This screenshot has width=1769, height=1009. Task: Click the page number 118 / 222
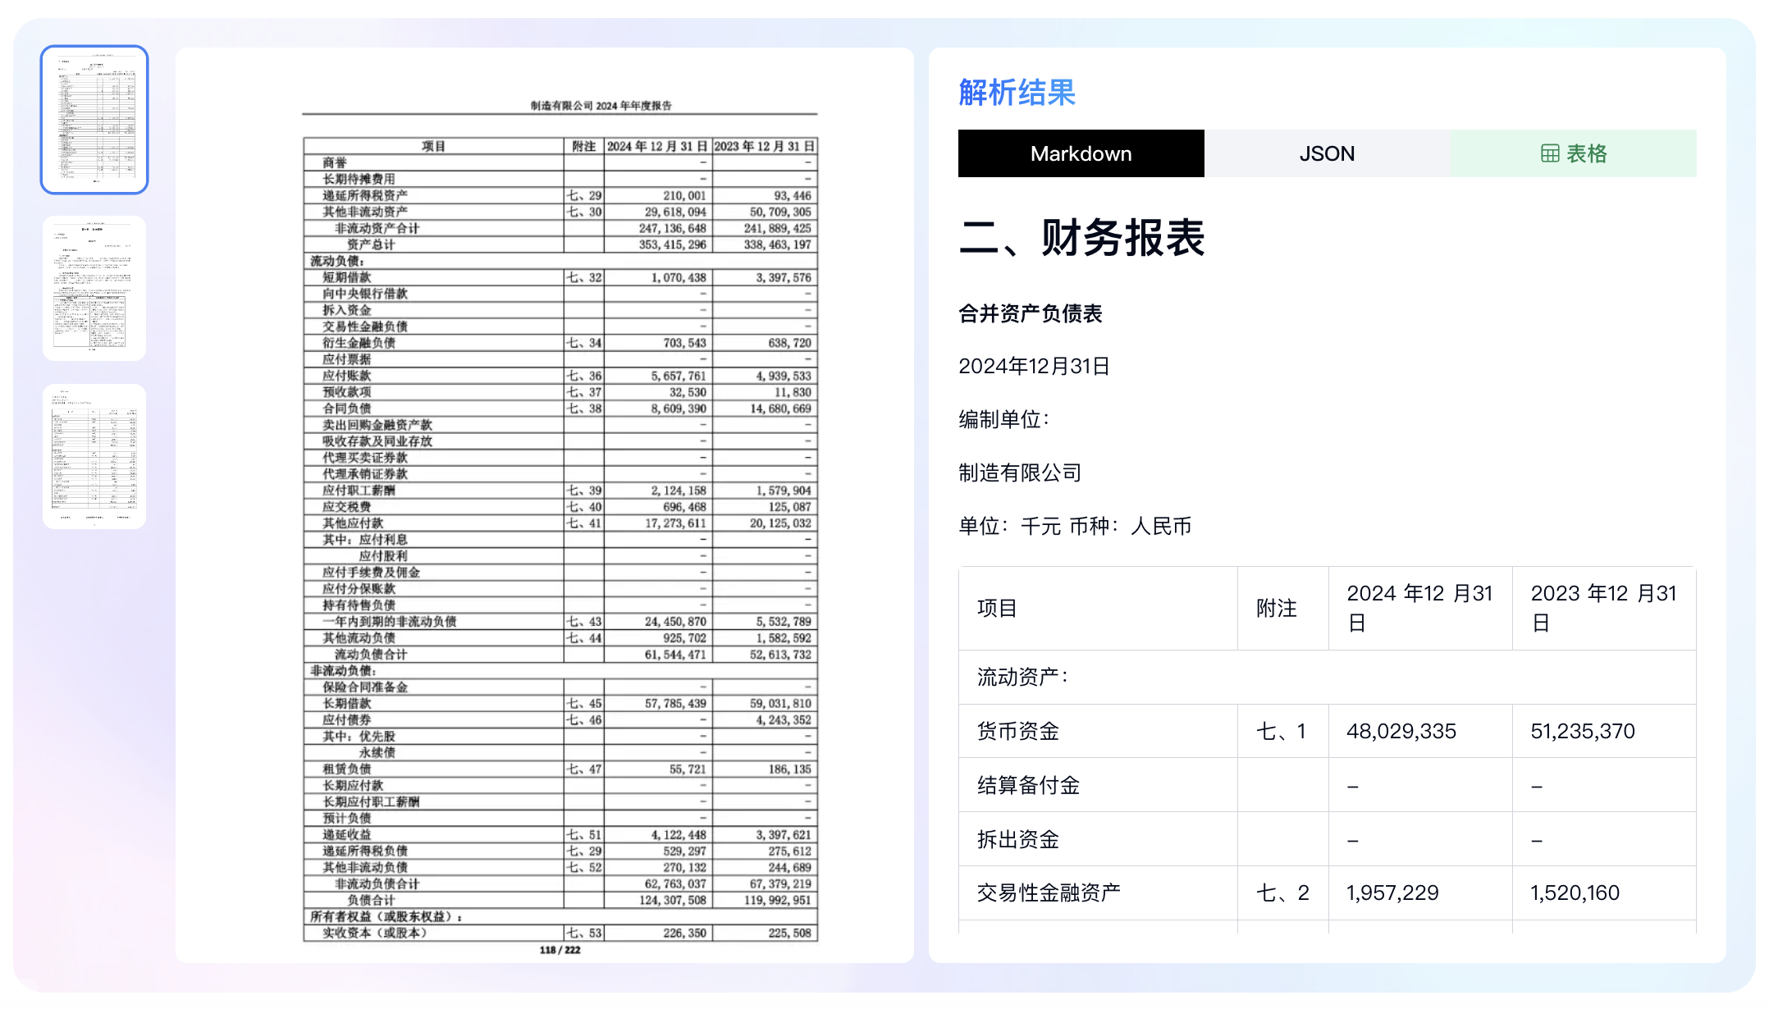click(x=560, y=950)
